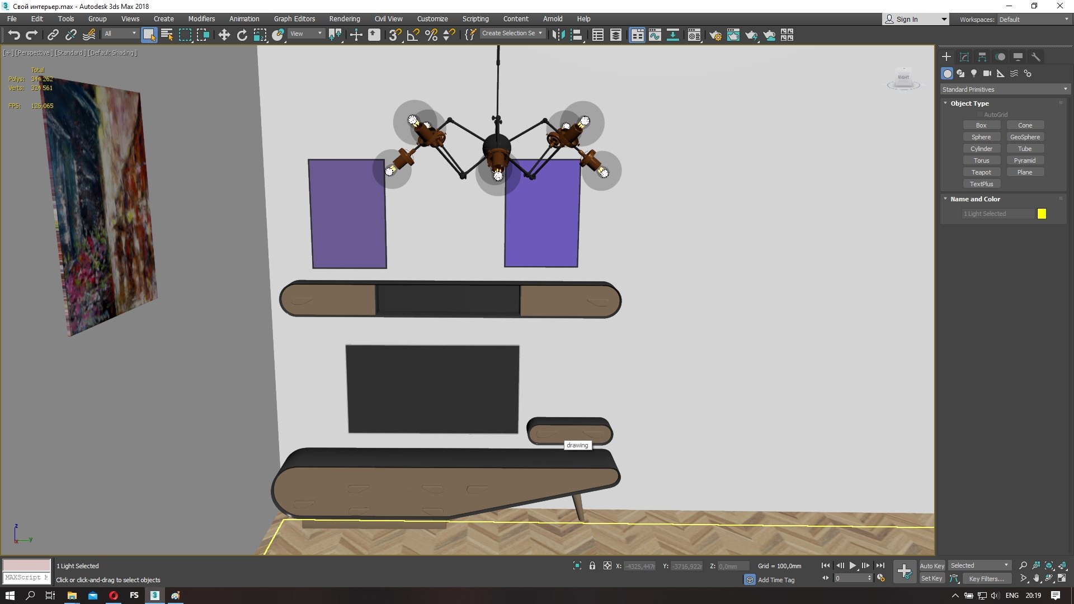Activate the Select and Rotate tool
Screen dimensions: 1074x604
click(242, 35)
